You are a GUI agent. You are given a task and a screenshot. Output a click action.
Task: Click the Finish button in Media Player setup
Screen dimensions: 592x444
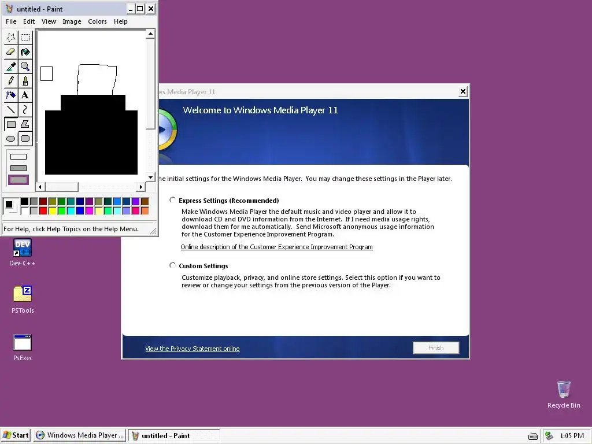tap(436, 347)
